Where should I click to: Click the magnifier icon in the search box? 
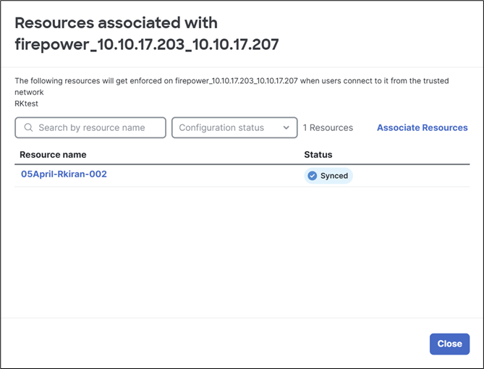tap(28, 127)
